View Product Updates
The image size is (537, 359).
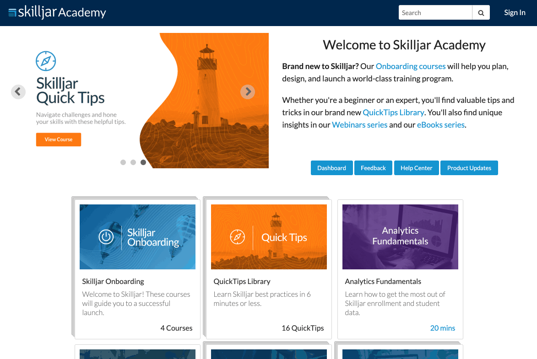[x=469, y=168]
